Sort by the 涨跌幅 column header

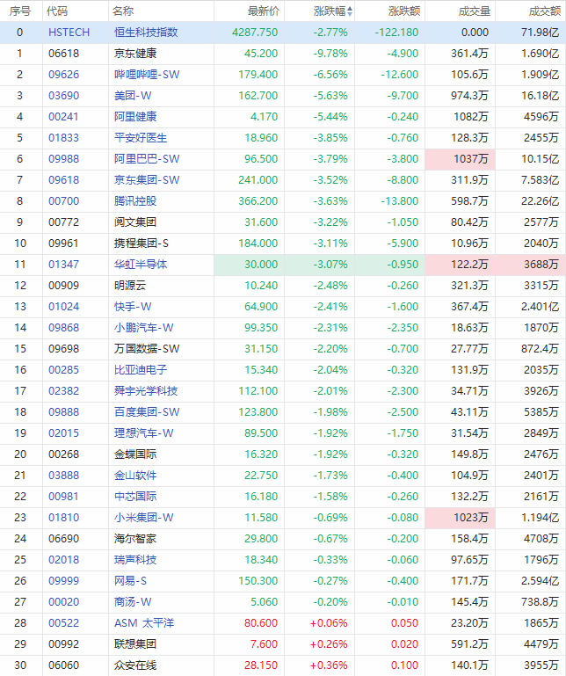click(x=330, y=11)
